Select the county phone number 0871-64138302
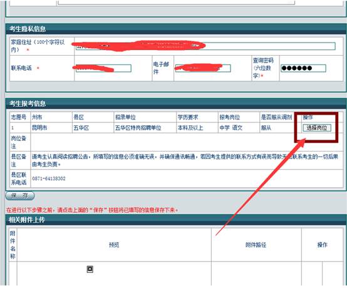This screenshot has width=347, height=288. tap(49, 178)
